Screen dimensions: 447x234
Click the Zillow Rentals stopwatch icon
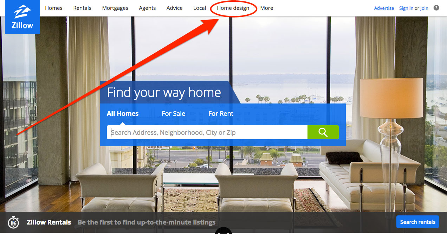13,222
